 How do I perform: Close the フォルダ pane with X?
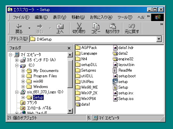click(x=69, y=48)
